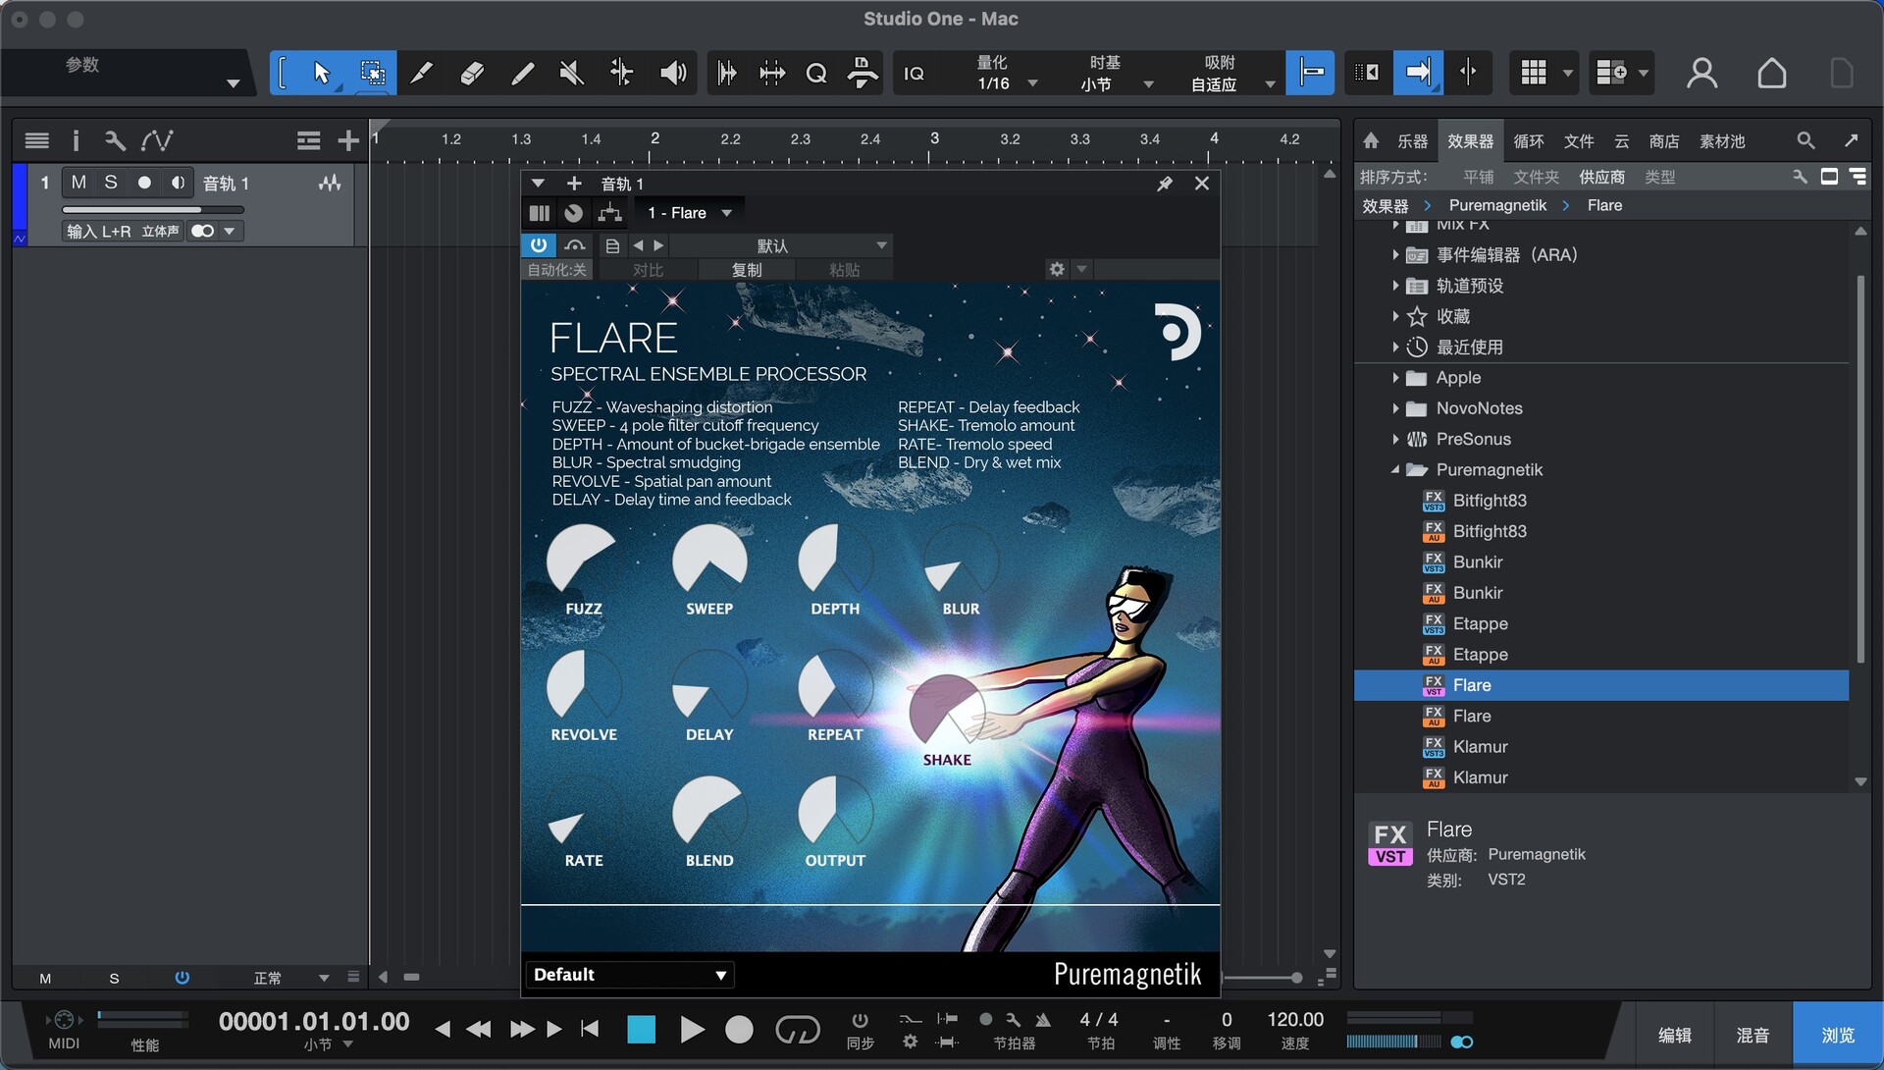Image resolution: width=1884 pixels, height=1070 pixels.
Task: Go to the Start page home icon
Action: [1771, 73]
